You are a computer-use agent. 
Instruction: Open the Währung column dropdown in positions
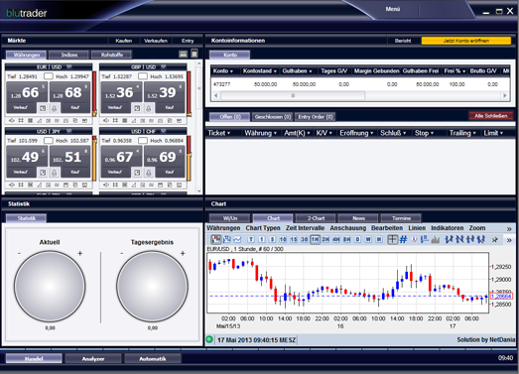[x=275, y=133]
